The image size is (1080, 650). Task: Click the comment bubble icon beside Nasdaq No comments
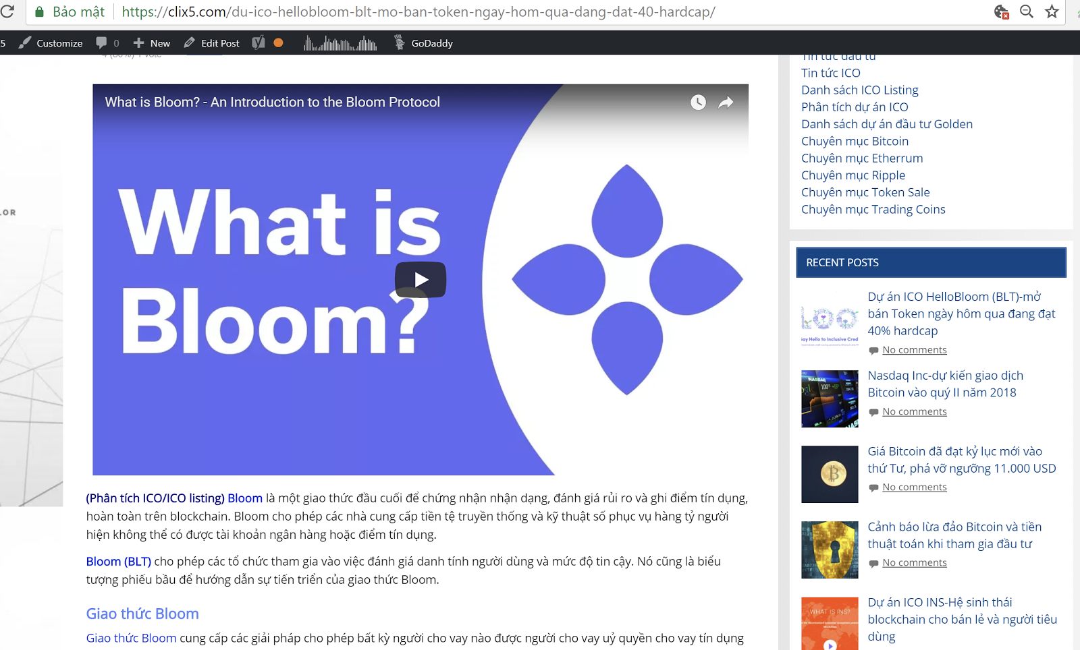873,412
